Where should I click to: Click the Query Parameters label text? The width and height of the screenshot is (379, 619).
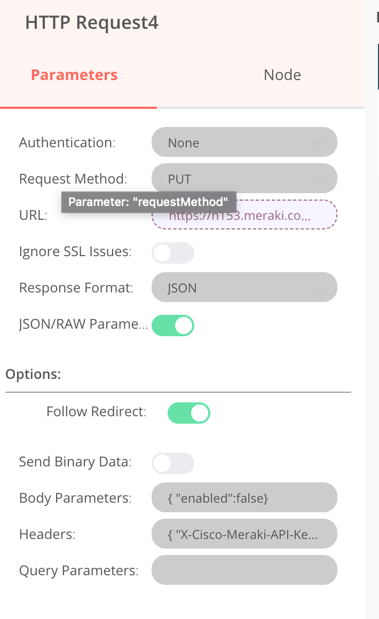[78, 570]
